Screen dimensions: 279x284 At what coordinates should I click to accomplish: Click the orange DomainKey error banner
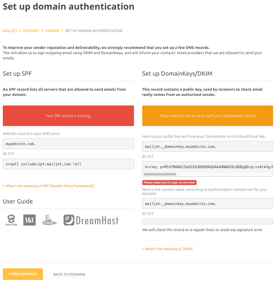pos(207,116)
